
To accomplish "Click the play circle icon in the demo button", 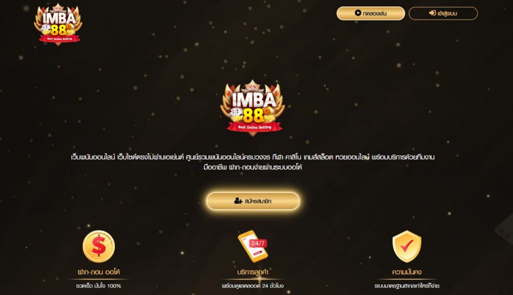I will pyautogui.click(x=358, y=13).
